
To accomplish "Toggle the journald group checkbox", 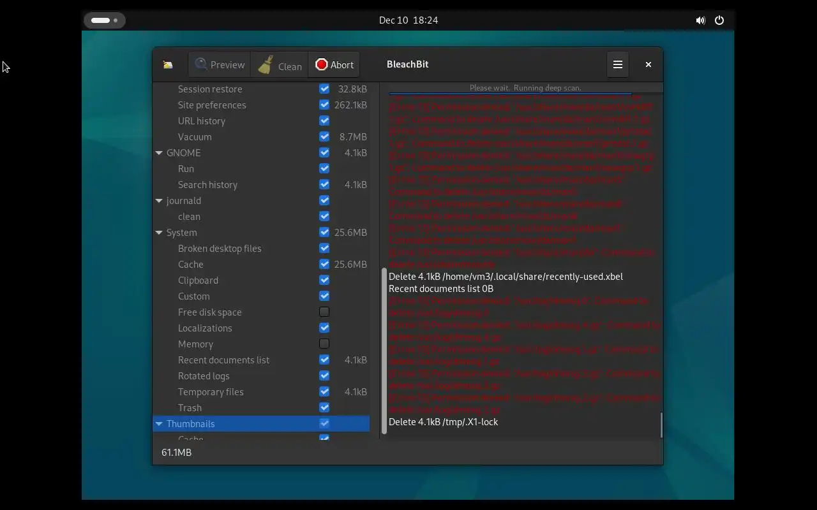I will pos(324,200).
